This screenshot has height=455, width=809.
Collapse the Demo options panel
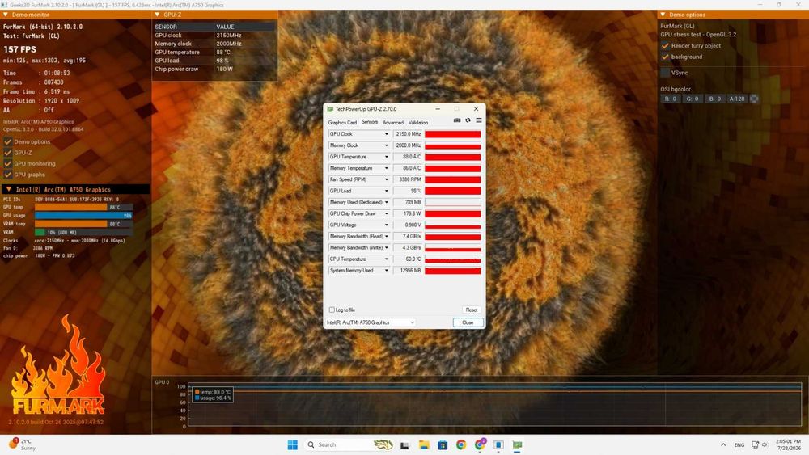[663, 15]
